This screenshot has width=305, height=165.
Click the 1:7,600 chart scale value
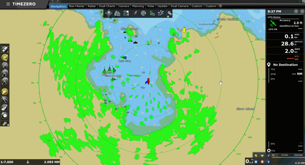[x=7, y=162]
